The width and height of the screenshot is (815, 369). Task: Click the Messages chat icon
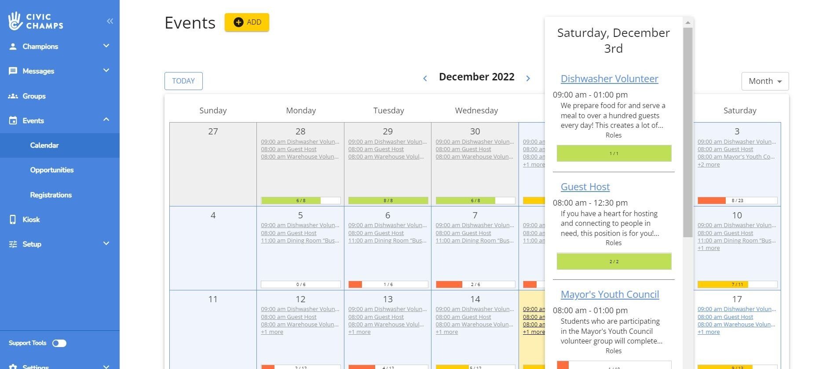point(13,71)
